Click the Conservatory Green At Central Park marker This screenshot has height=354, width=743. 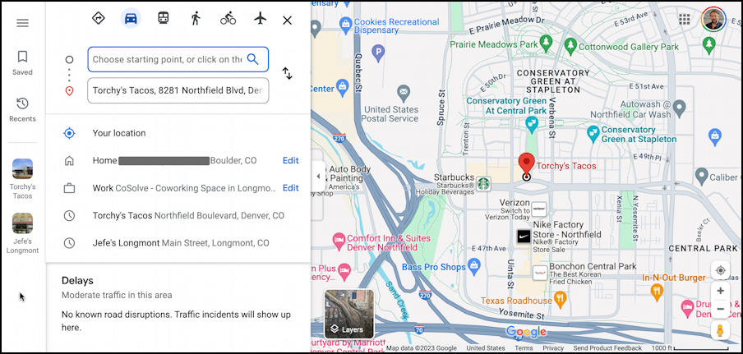point(532,125)
